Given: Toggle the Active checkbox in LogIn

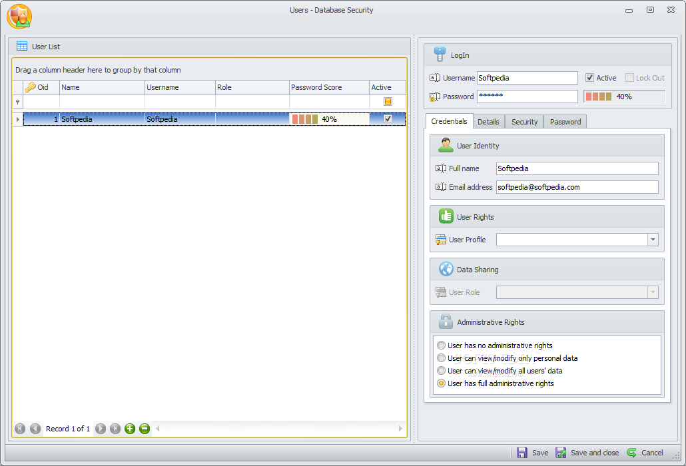Looking at the screenshot, I should tap(589, 78).
